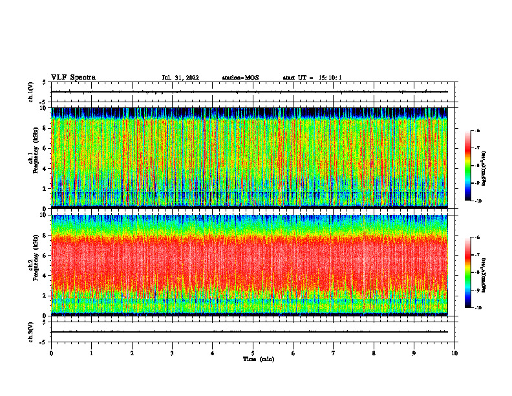Click time axis tick label "7"
The height and width of the screenshot is (396, 512).
pos(334,353)
